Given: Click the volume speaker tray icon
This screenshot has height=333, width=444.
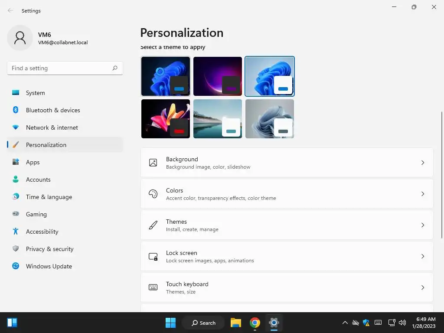Looking at the screenshot, I should (402, 323).
